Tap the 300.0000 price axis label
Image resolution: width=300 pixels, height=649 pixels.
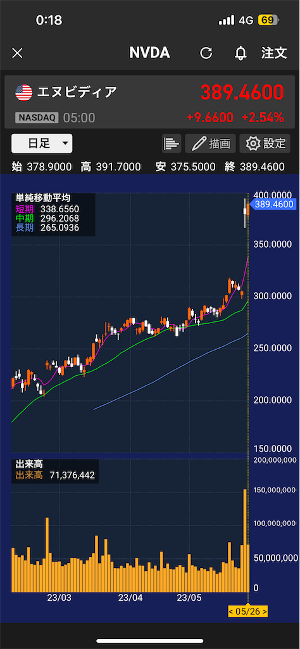point(273,297)
